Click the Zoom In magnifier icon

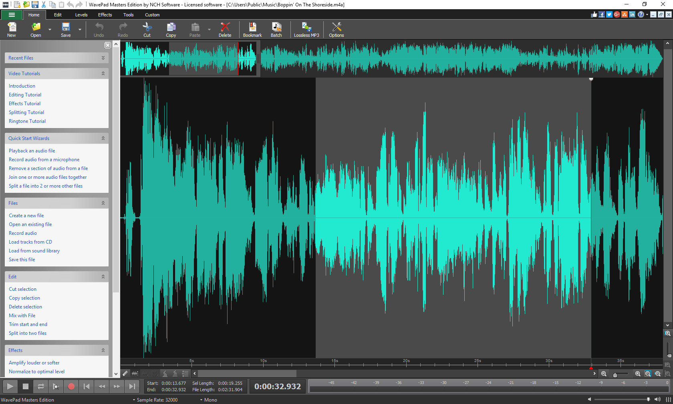tap(638, 374)
